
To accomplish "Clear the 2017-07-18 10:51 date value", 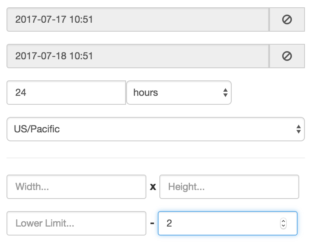I will [287, 56].
